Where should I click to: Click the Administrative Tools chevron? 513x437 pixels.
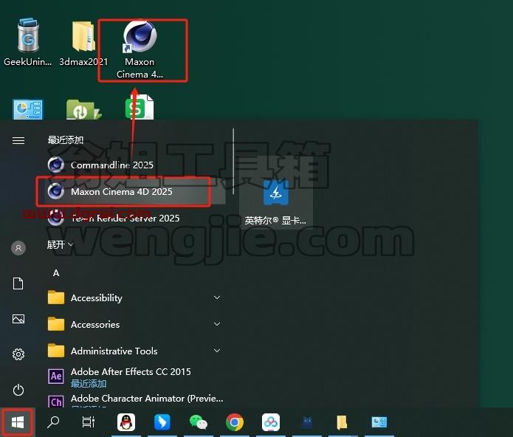(217, 351)
